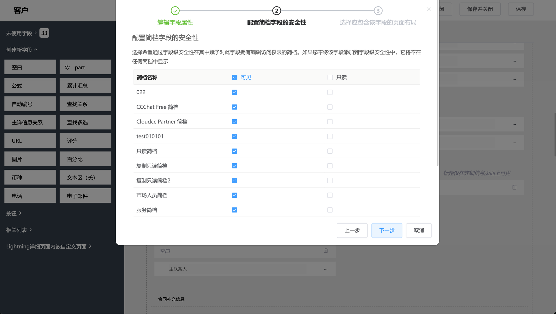
Task: Click trash icon beside the 空白 placeholder row
Action: 326,251
